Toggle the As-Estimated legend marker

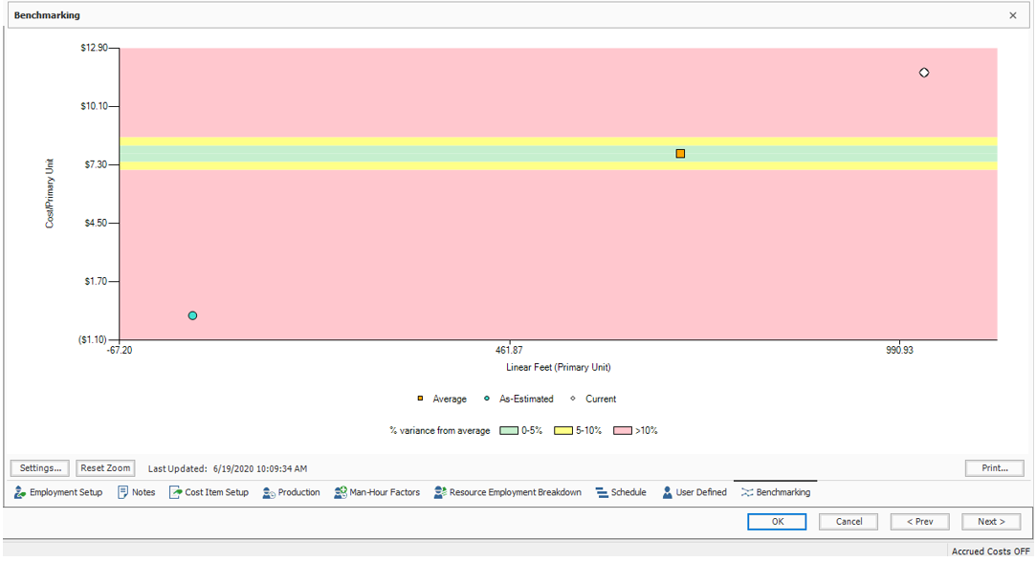(x=486, y=399)
